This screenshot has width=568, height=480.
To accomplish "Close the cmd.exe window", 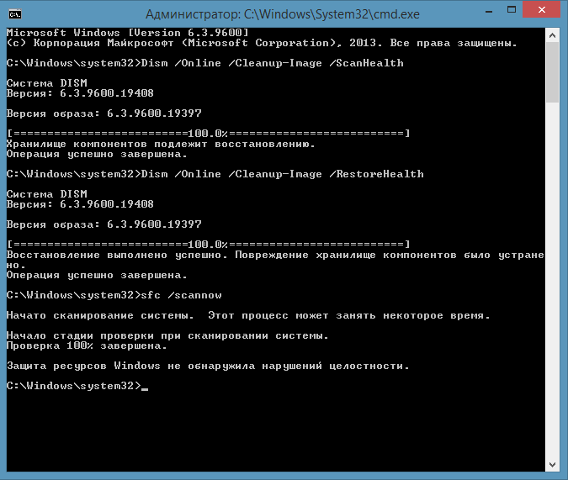I will pos(542,10).
